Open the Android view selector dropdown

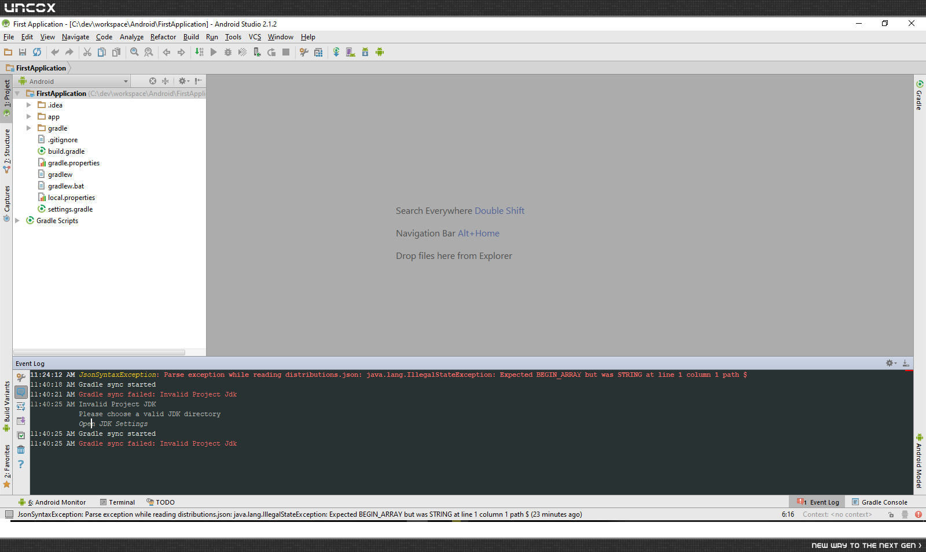(74, 81)
